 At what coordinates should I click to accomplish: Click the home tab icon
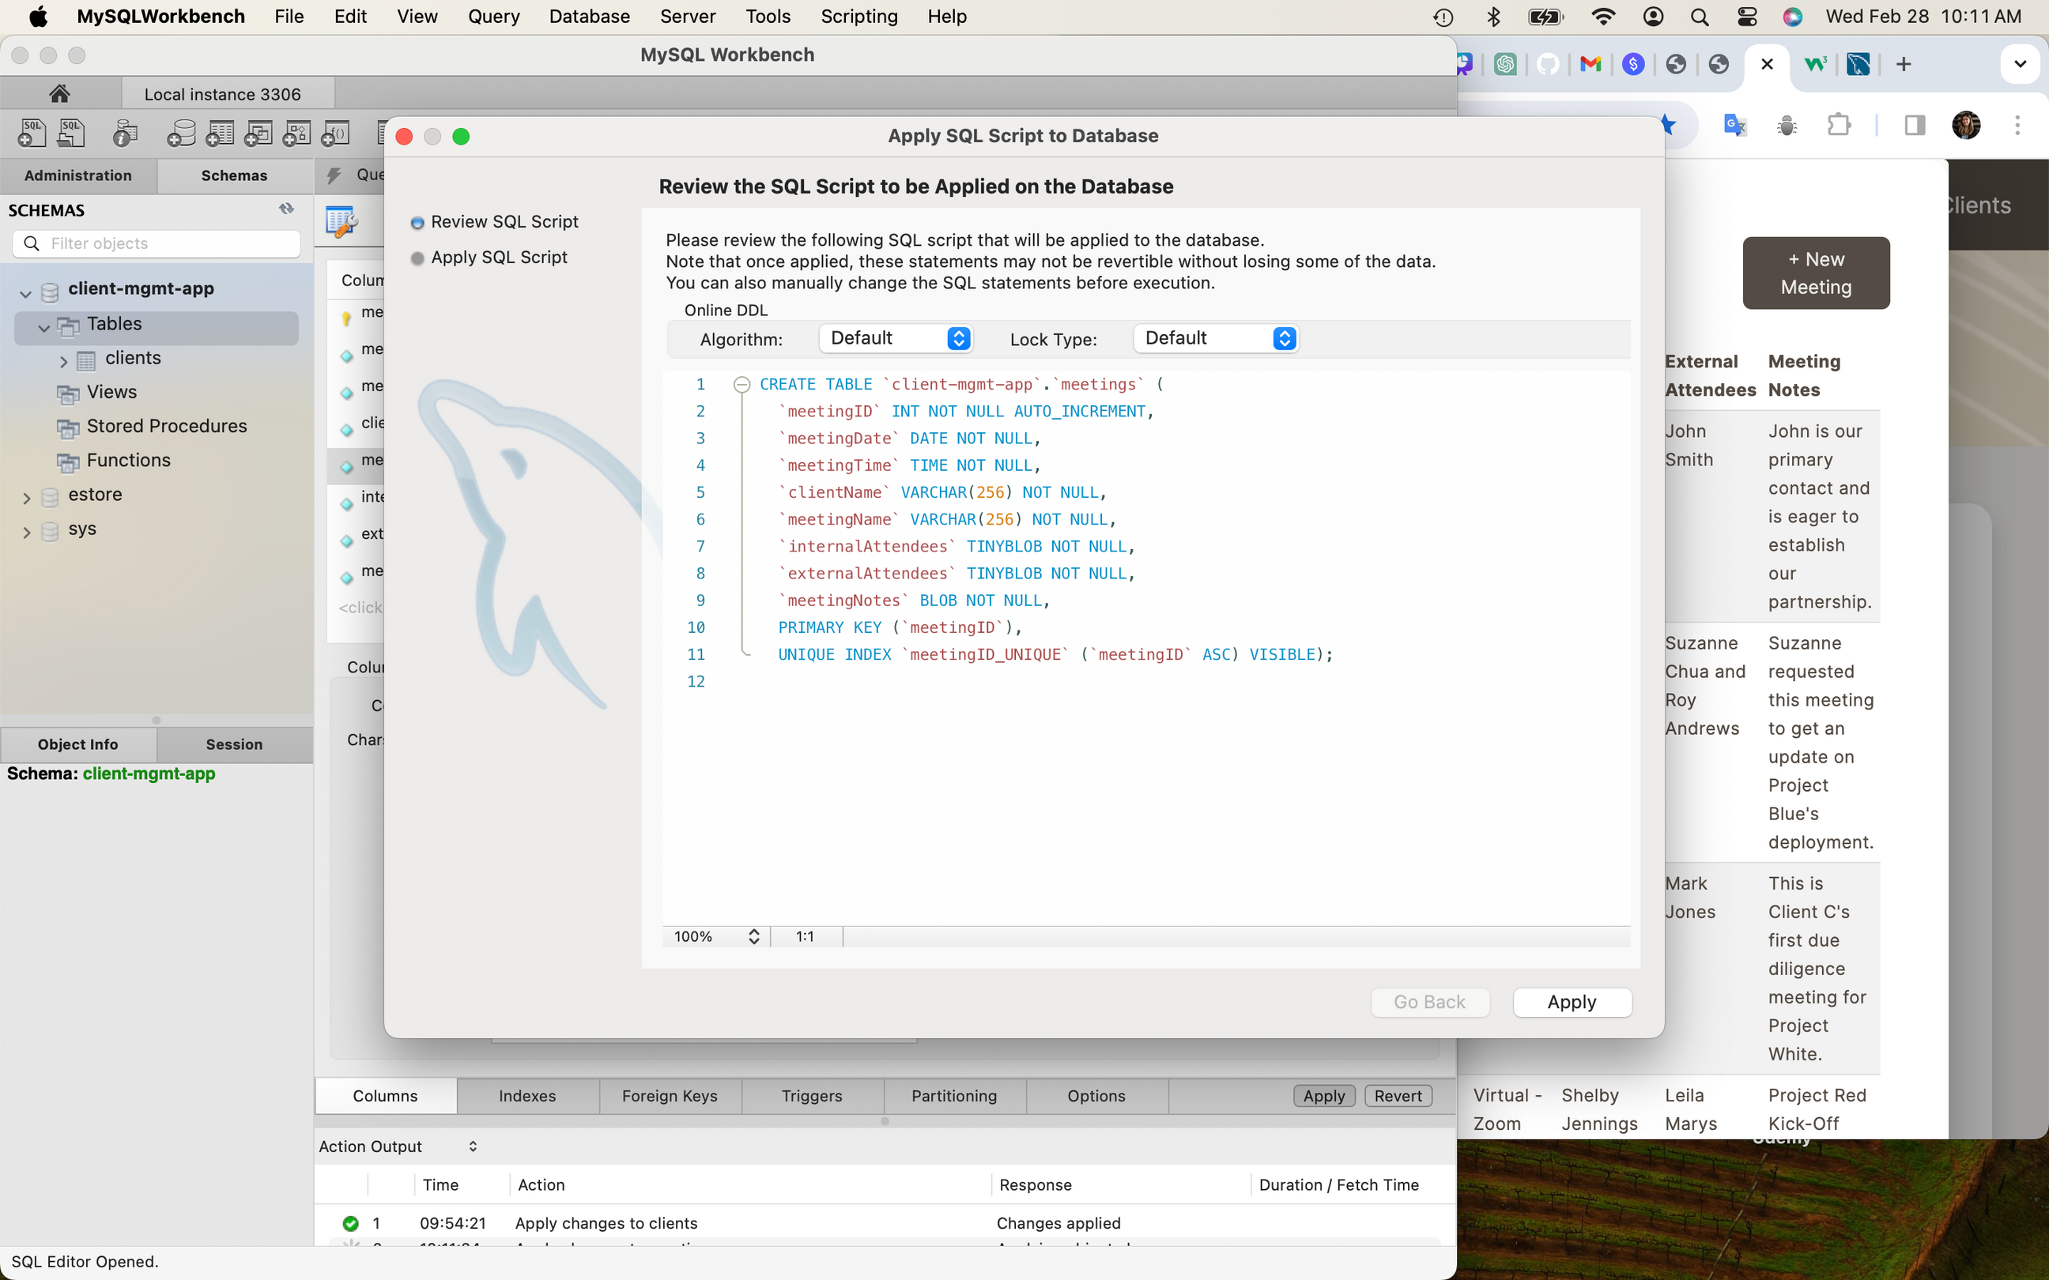click(x=59, y=93)
